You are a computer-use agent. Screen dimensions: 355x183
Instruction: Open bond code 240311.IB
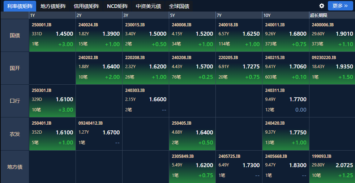pyautogui.click(x=275, y=90)
